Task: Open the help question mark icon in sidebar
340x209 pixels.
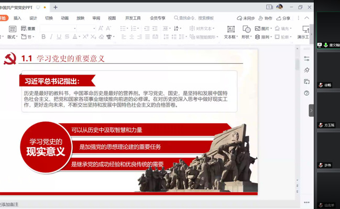Action: coord(306,93)
